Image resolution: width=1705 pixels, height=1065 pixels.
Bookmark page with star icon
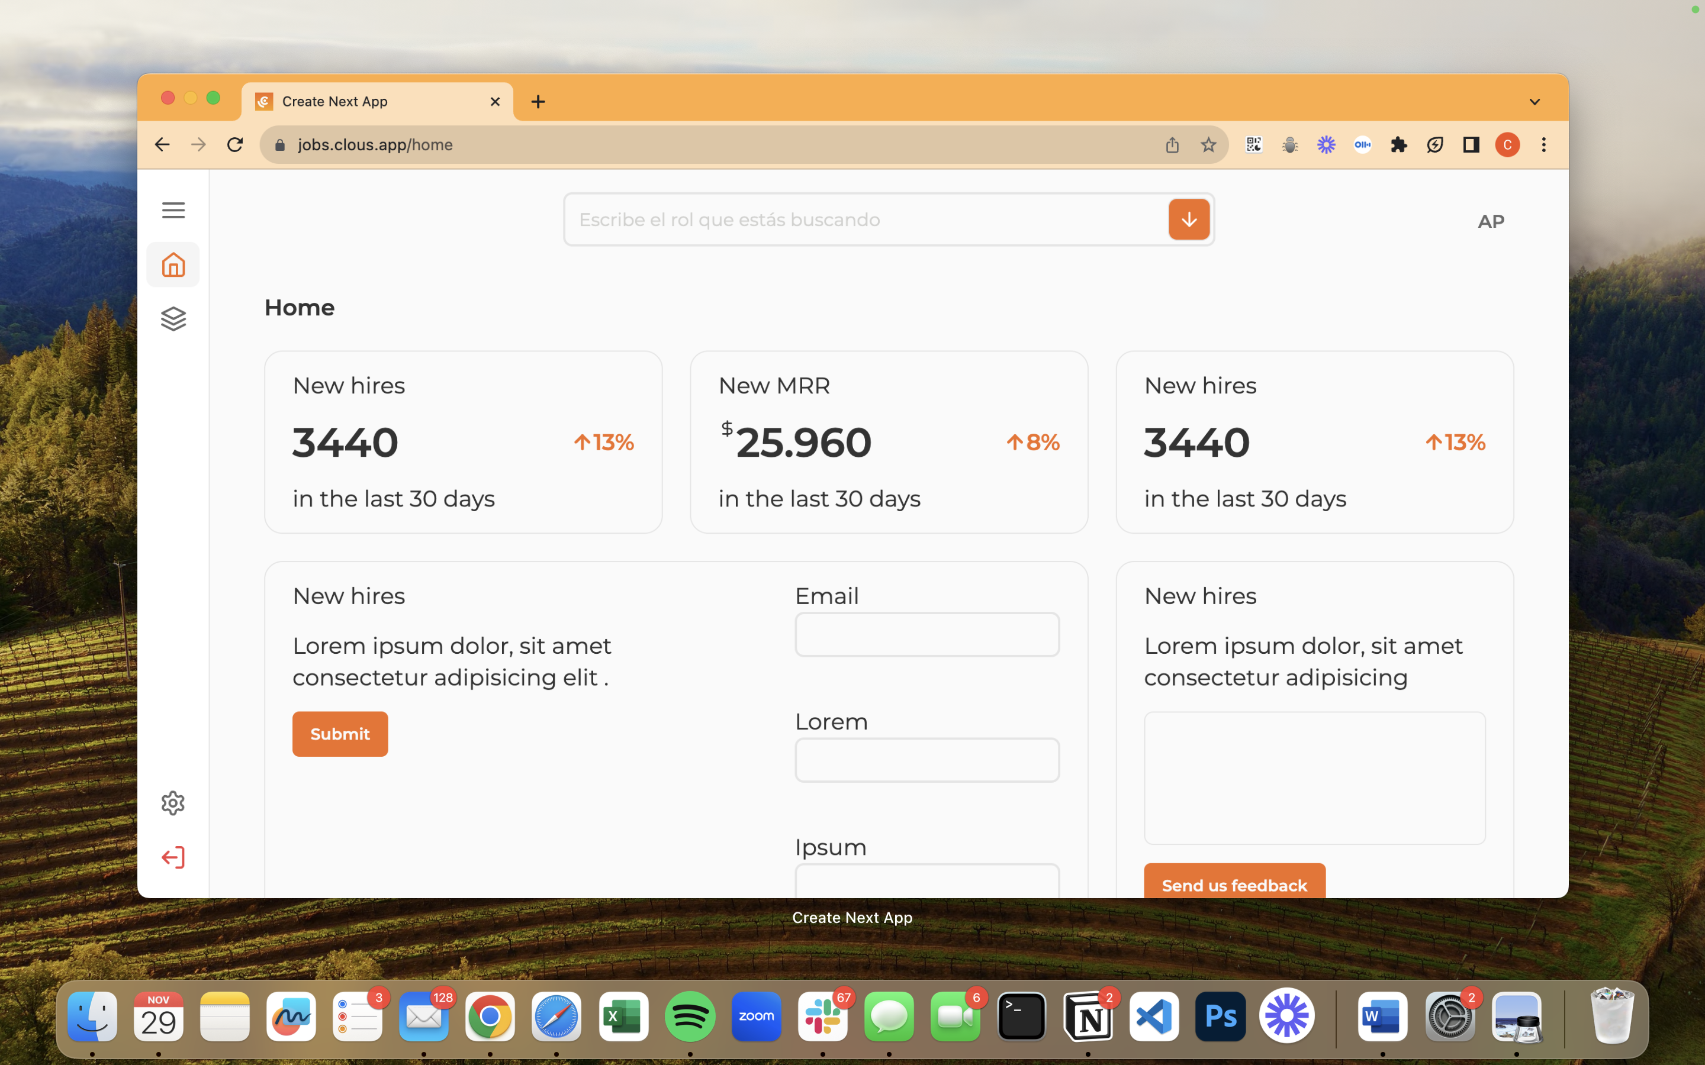pos(1208,145)
